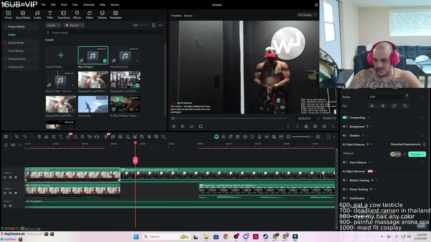This screenshot has height=242, width=431.
Task: Expand the Editing Presets item
Action: [5, 59]
